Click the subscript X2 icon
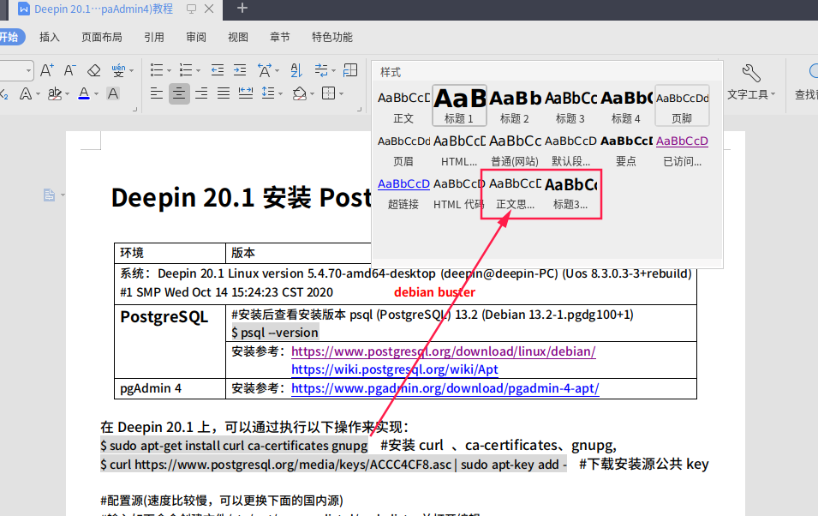 coord(4,93)
